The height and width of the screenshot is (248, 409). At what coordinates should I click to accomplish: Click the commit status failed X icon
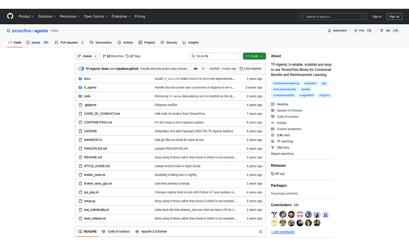pos(203,69)
